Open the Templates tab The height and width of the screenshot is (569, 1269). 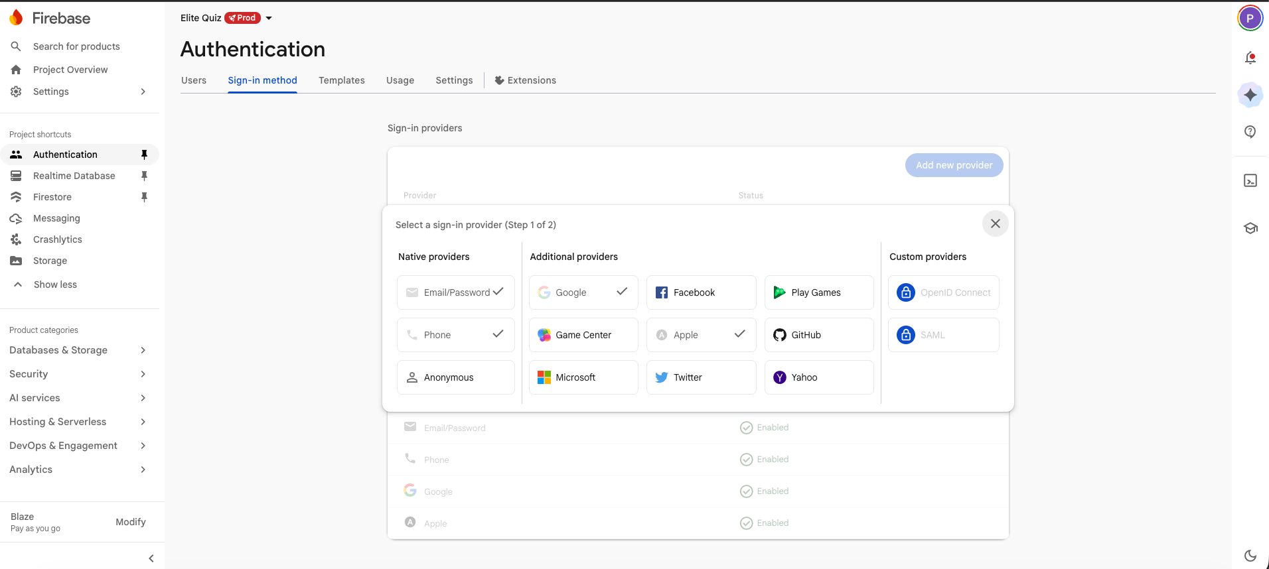click(342, 80)
